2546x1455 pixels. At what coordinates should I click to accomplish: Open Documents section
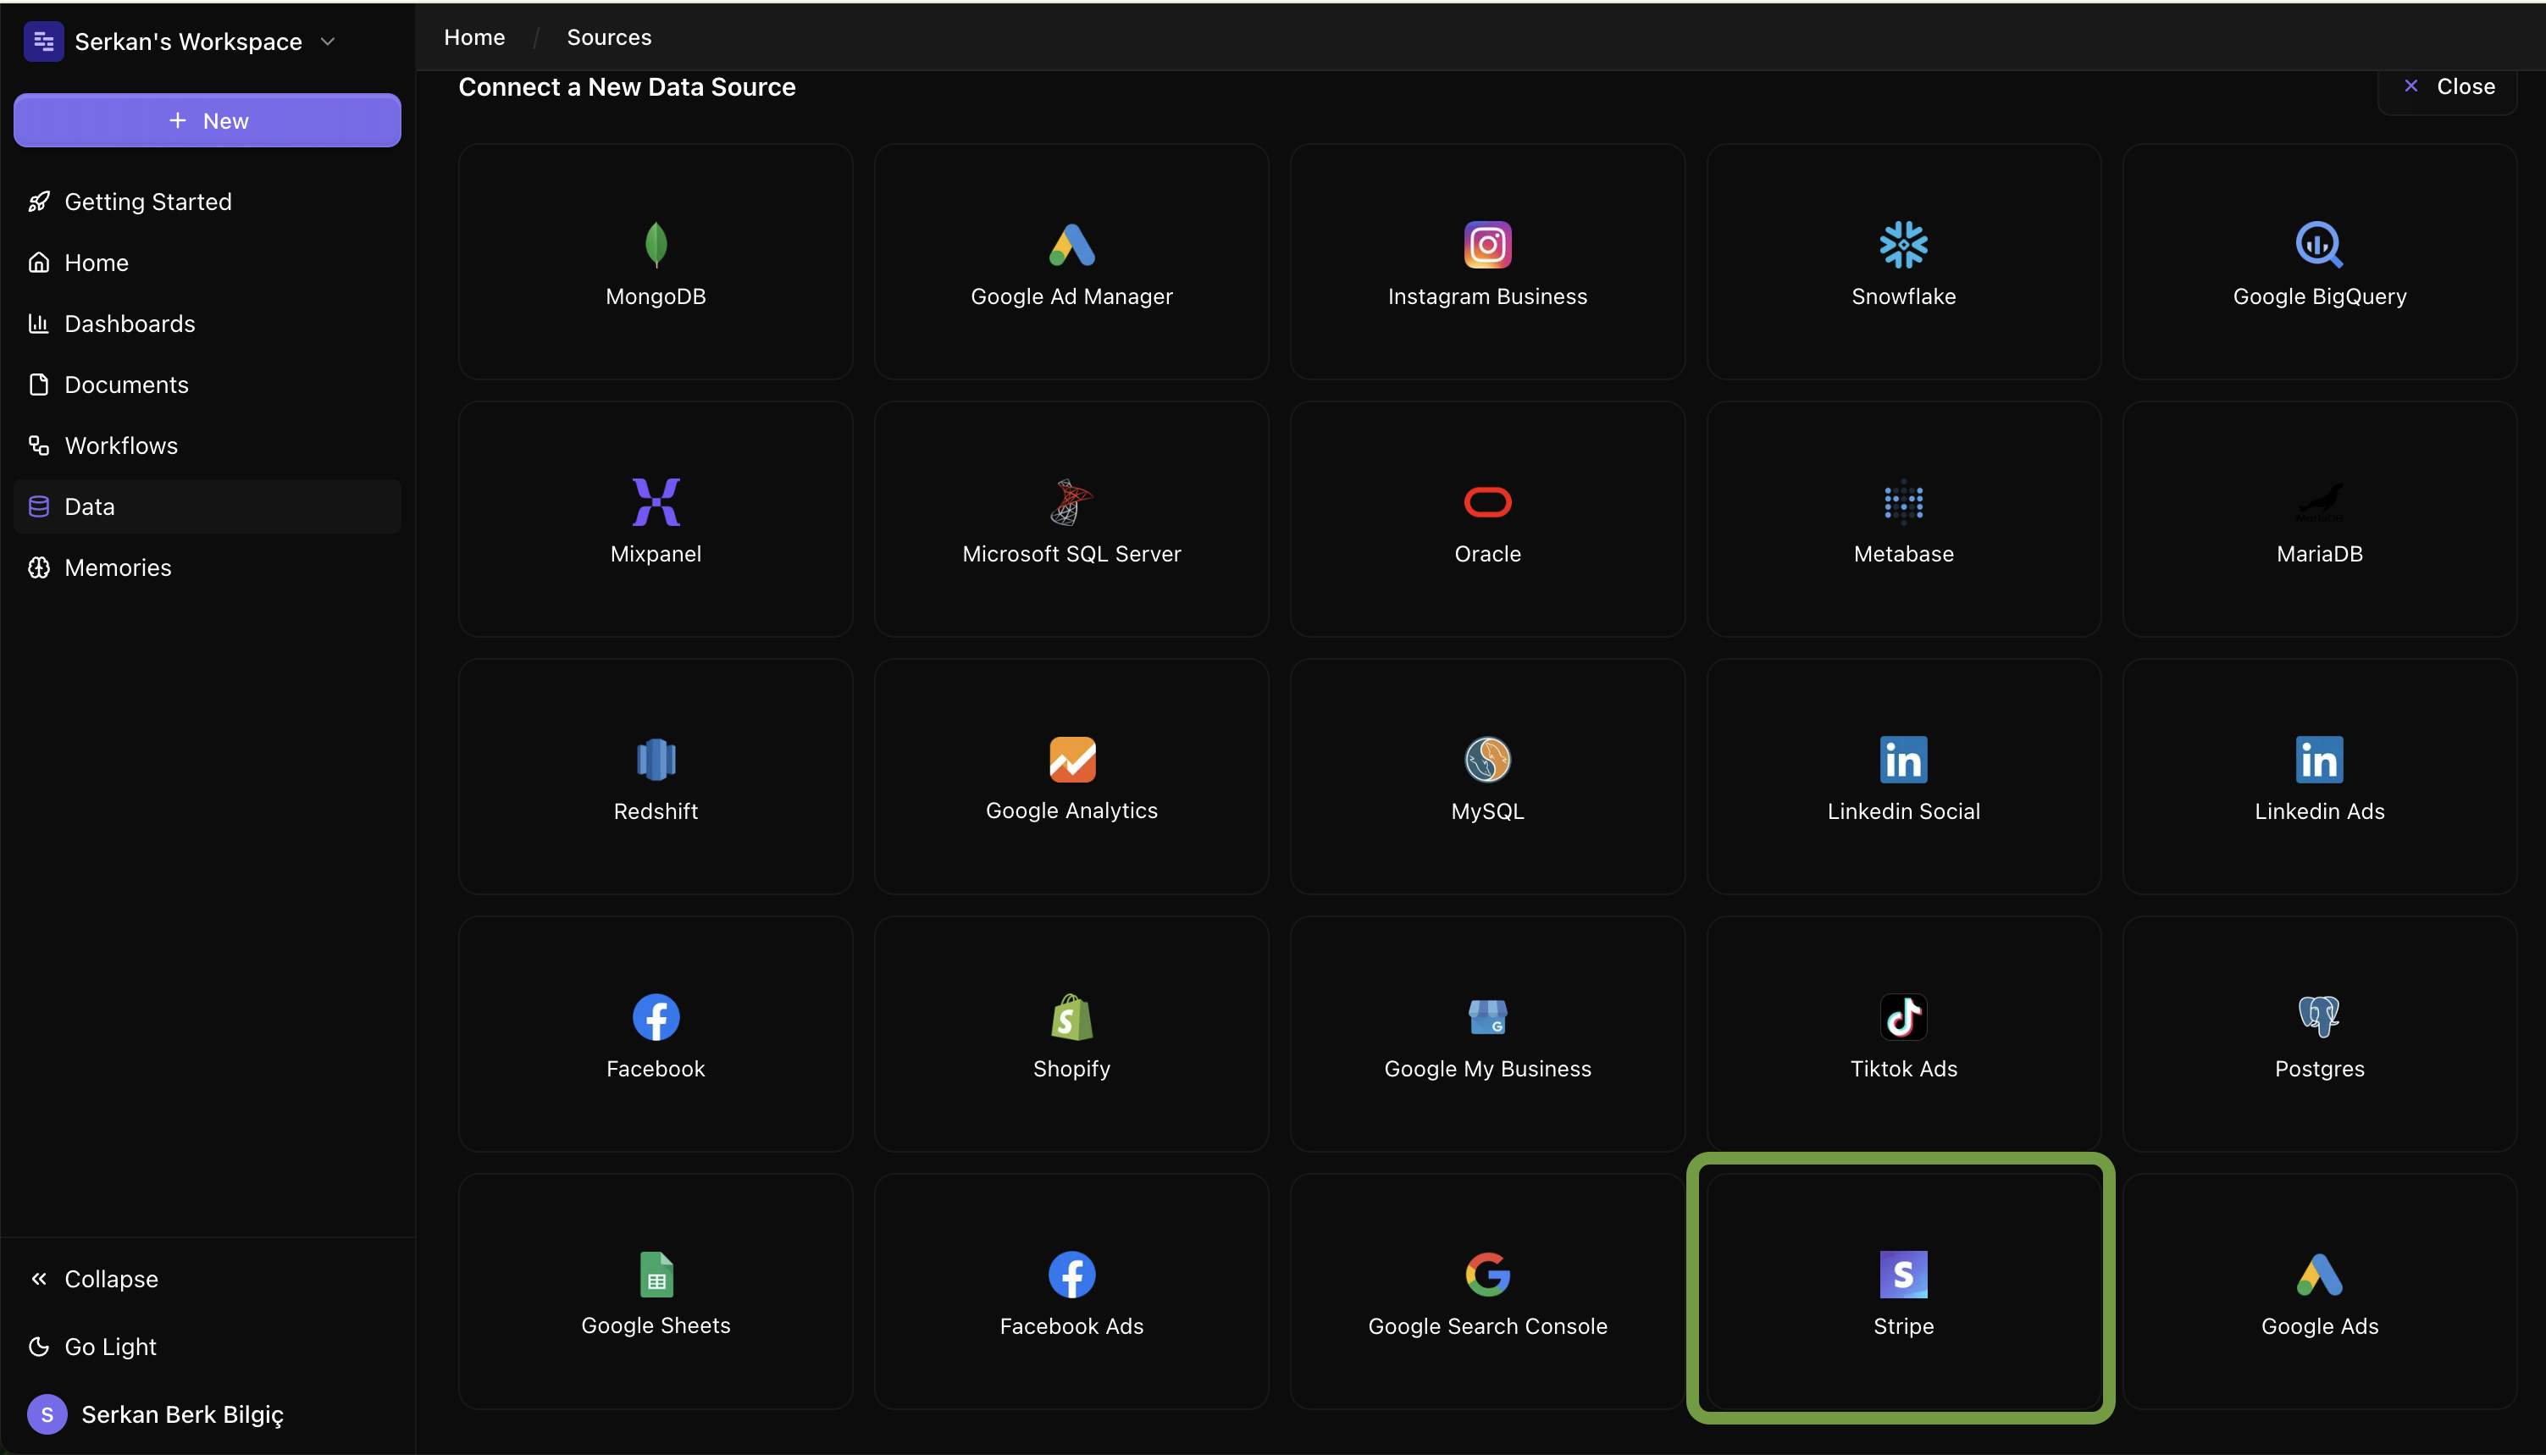pyautogui.click(x=207, y=384)
